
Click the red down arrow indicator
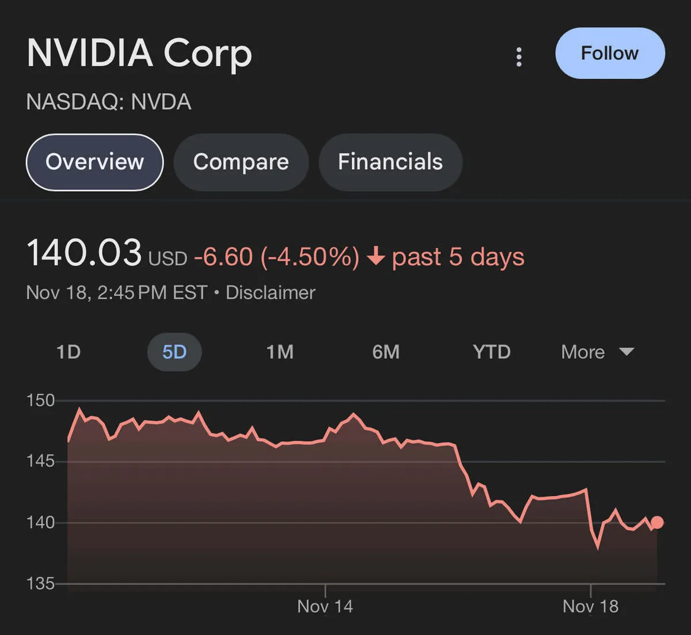(x=375, y=256)
